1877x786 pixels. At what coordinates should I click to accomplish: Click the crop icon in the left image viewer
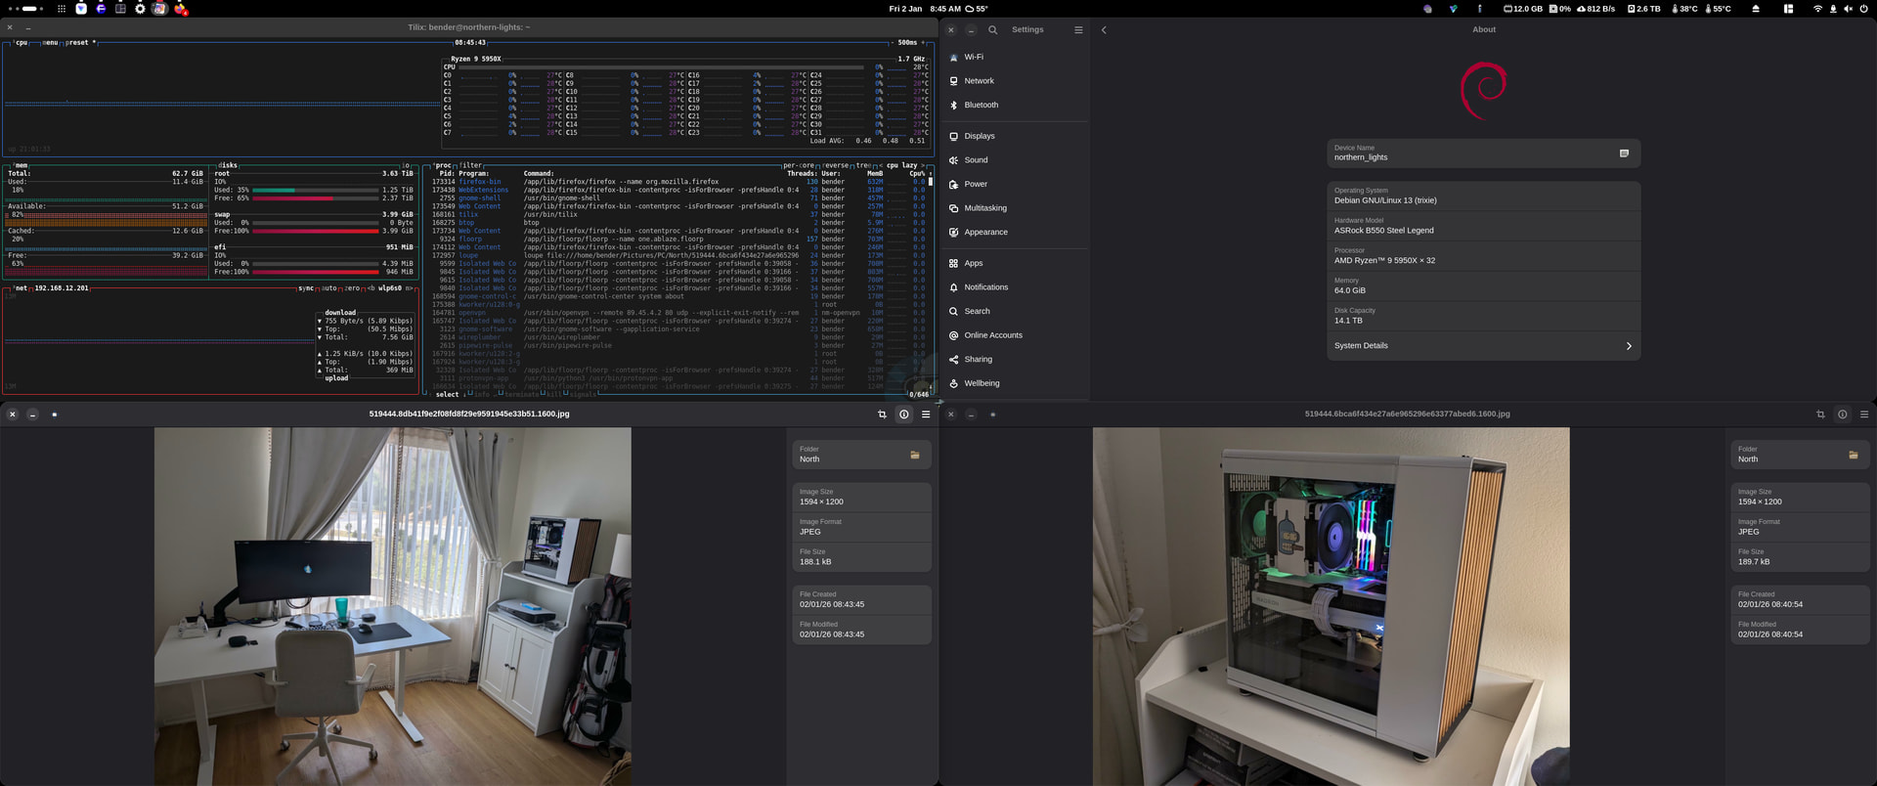[882, 415]
